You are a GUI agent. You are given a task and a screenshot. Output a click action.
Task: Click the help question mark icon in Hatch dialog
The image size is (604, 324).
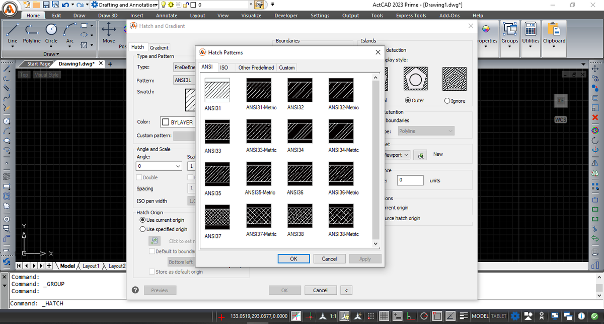coord(135,290)
